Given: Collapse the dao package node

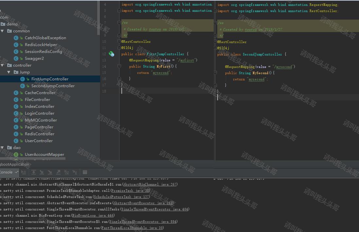Looking at the screenshot, I should click(2, 147).
